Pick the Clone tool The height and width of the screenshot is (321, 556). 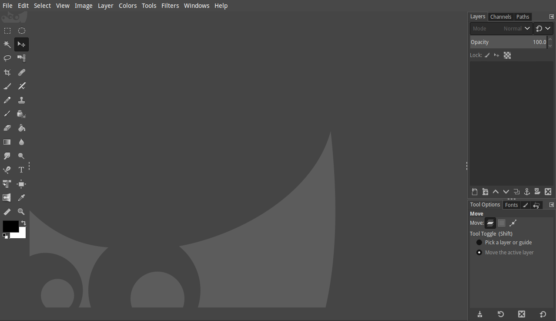click(21, 100)
